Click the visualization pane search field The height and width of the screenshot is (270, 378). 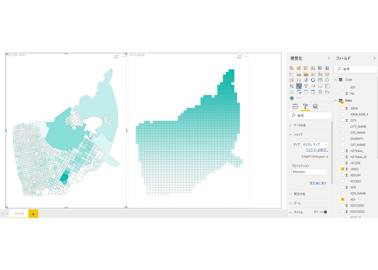(x=310, y=116)
